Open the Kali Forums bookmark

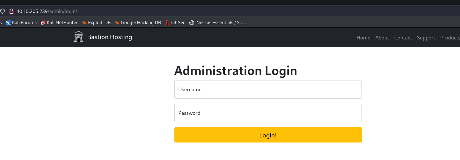coord(21,23)
